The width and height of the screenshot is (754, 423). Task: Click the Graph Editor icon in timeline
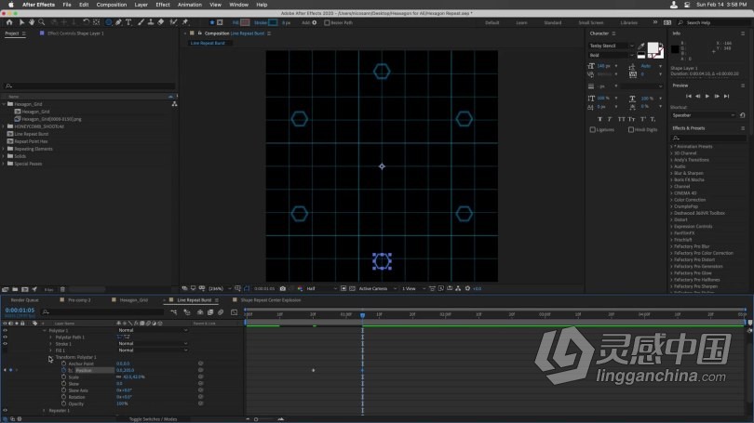[x=235, y=312]
